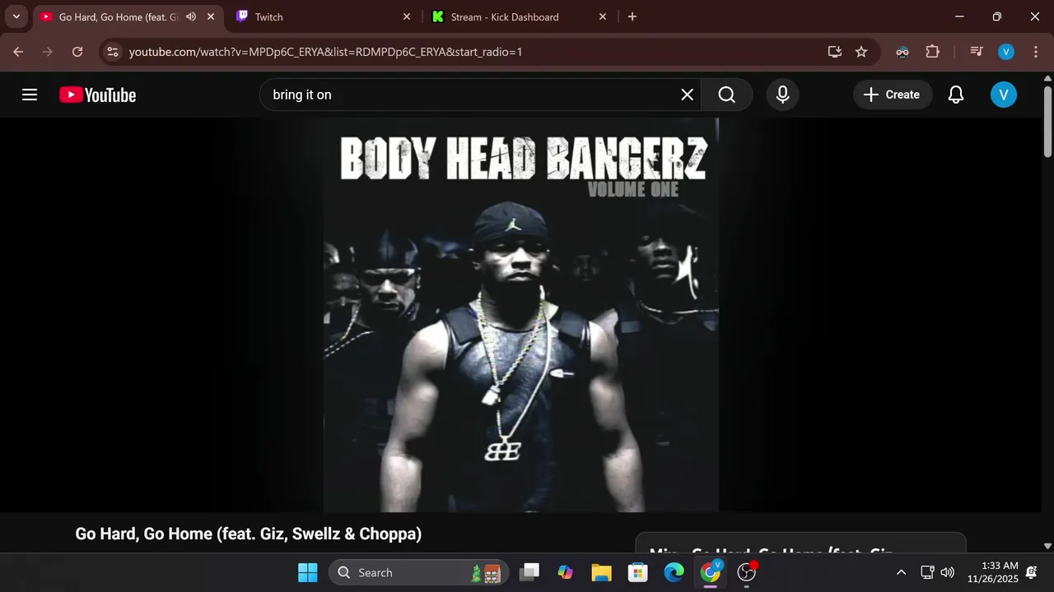
Task: Close the Kick Dashboard tab
Action: coord(602,16)
